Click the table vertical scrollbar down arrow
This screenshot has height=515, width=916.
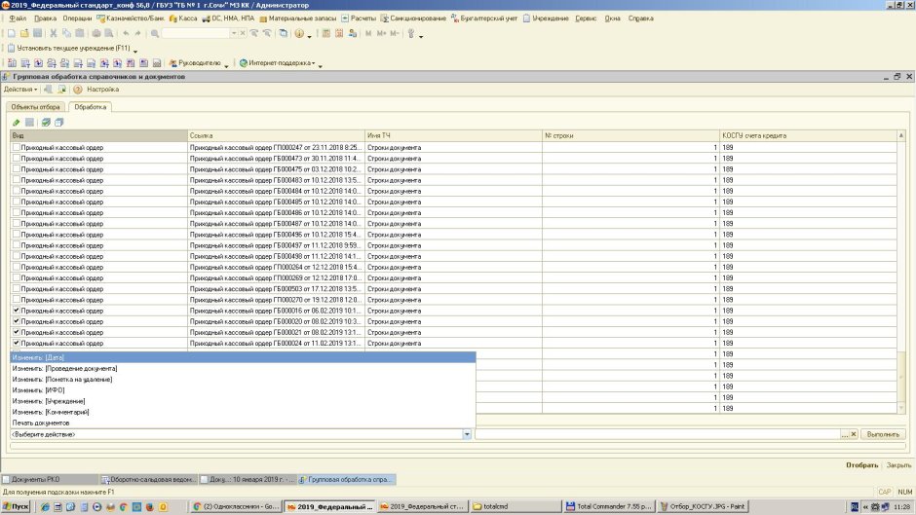900,408
